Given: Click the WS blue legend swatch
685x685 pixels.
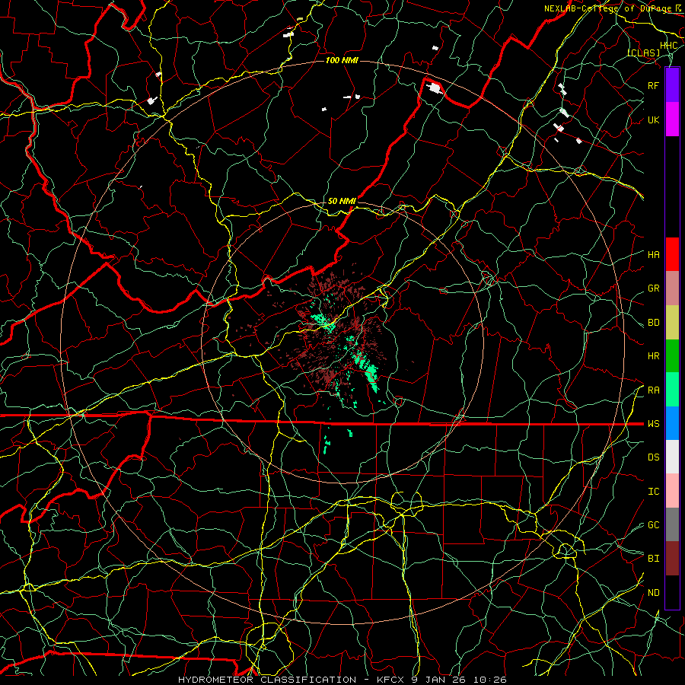Looking at the screenshot, I should (672, 423).
